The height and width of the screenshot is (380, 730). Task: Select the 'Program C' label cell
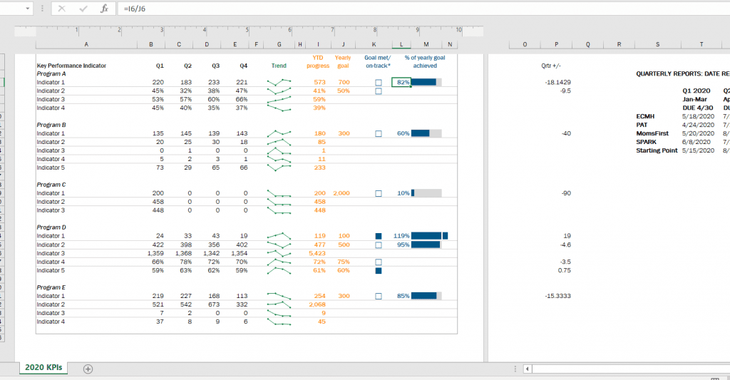point(51,185)
